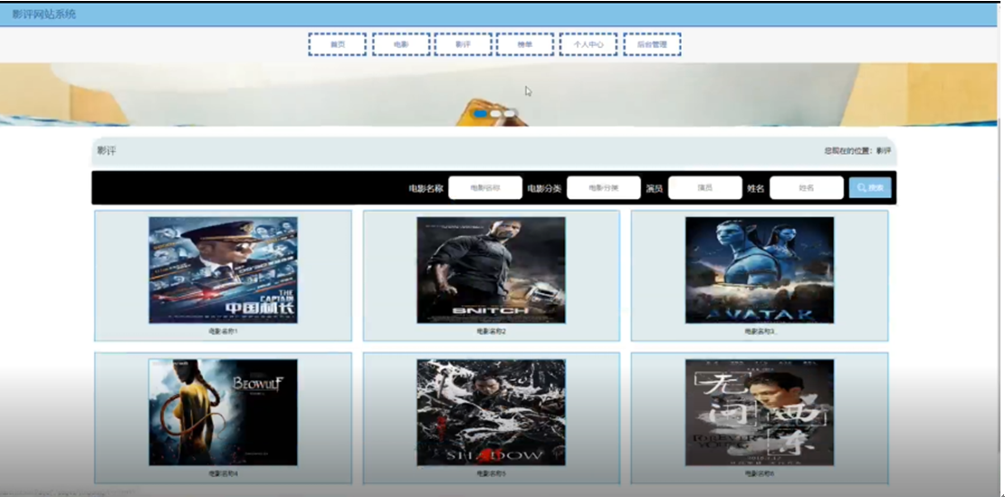Click the 电影名称3 caption link
The height and width of the screenshot is (497, 1005).
point(761,331)
